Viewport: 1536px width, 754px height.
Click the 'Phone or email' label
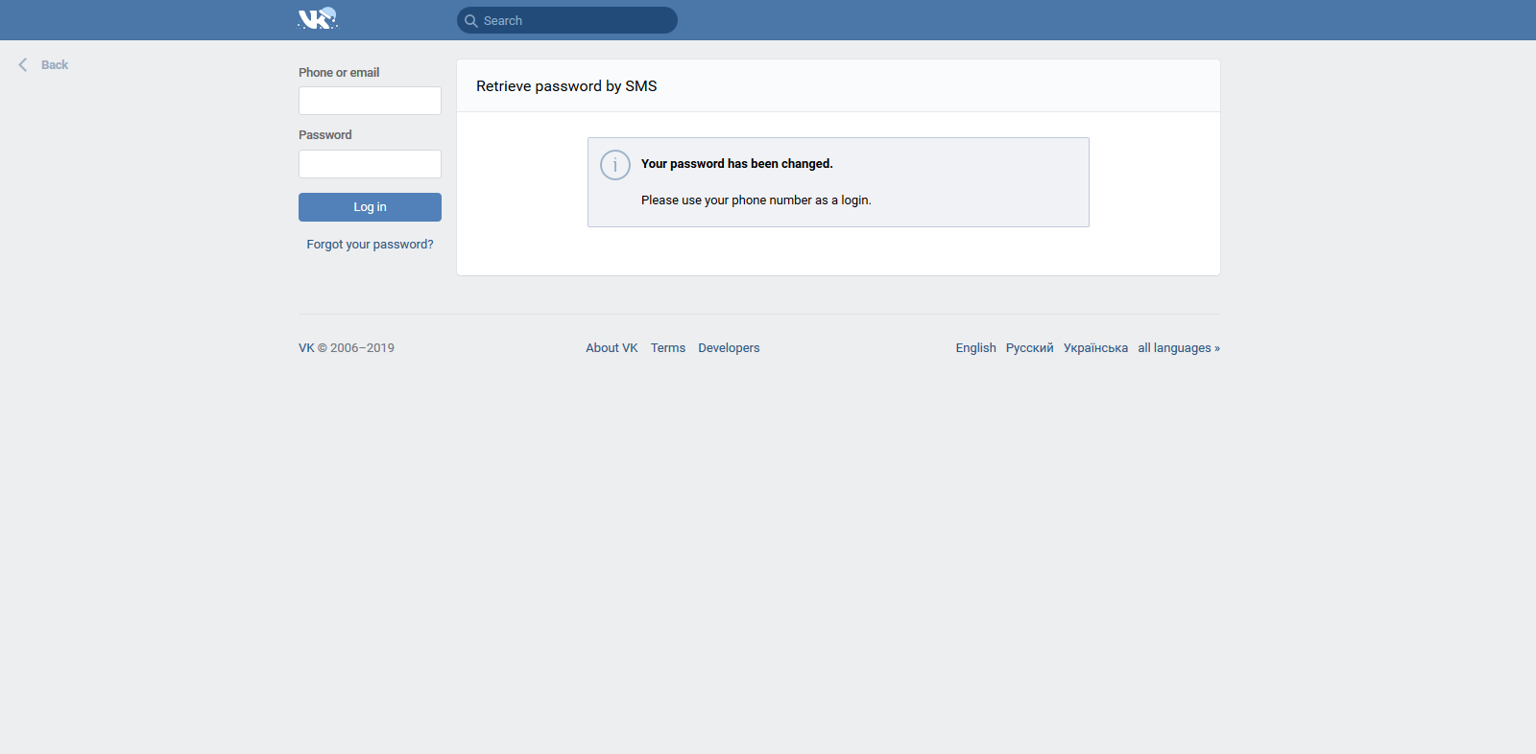click(x=339, y=73)
